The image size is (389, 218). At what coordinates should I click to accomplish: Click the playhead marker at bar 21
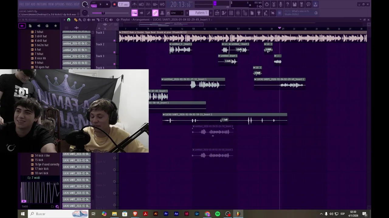point(280,28)
